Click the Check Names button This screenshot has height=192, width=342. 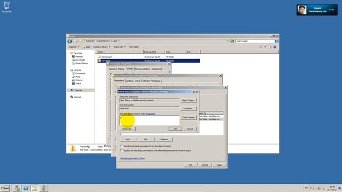[189, 117]
